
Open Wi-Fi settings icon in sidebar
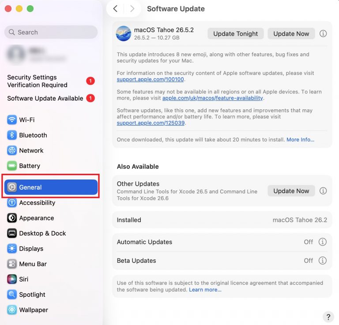(12, 120)
